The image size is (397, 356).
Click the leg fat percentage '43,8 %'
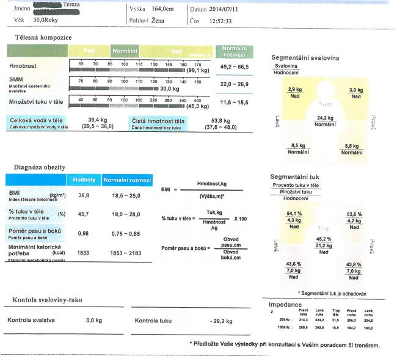click(x=354, y=264)
